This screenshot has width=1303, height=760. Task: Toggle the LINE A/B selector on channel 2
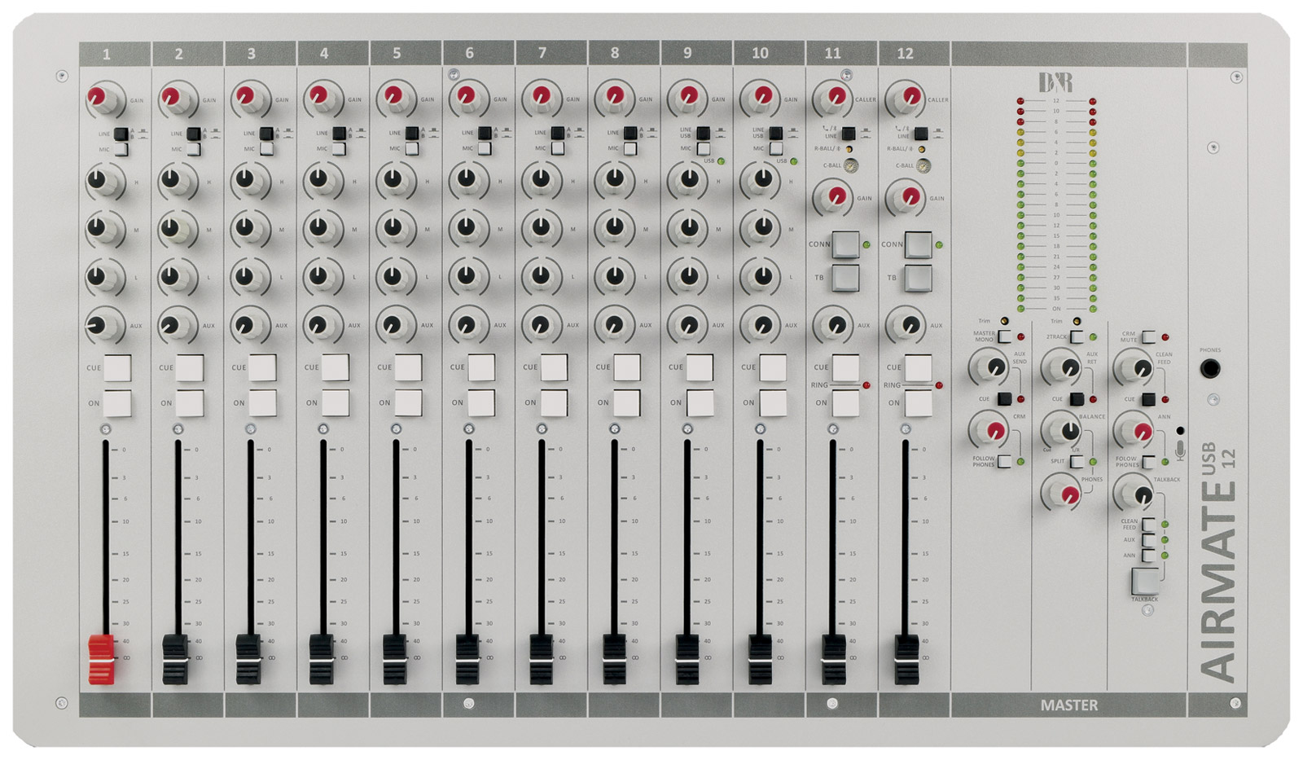[193, 134]
